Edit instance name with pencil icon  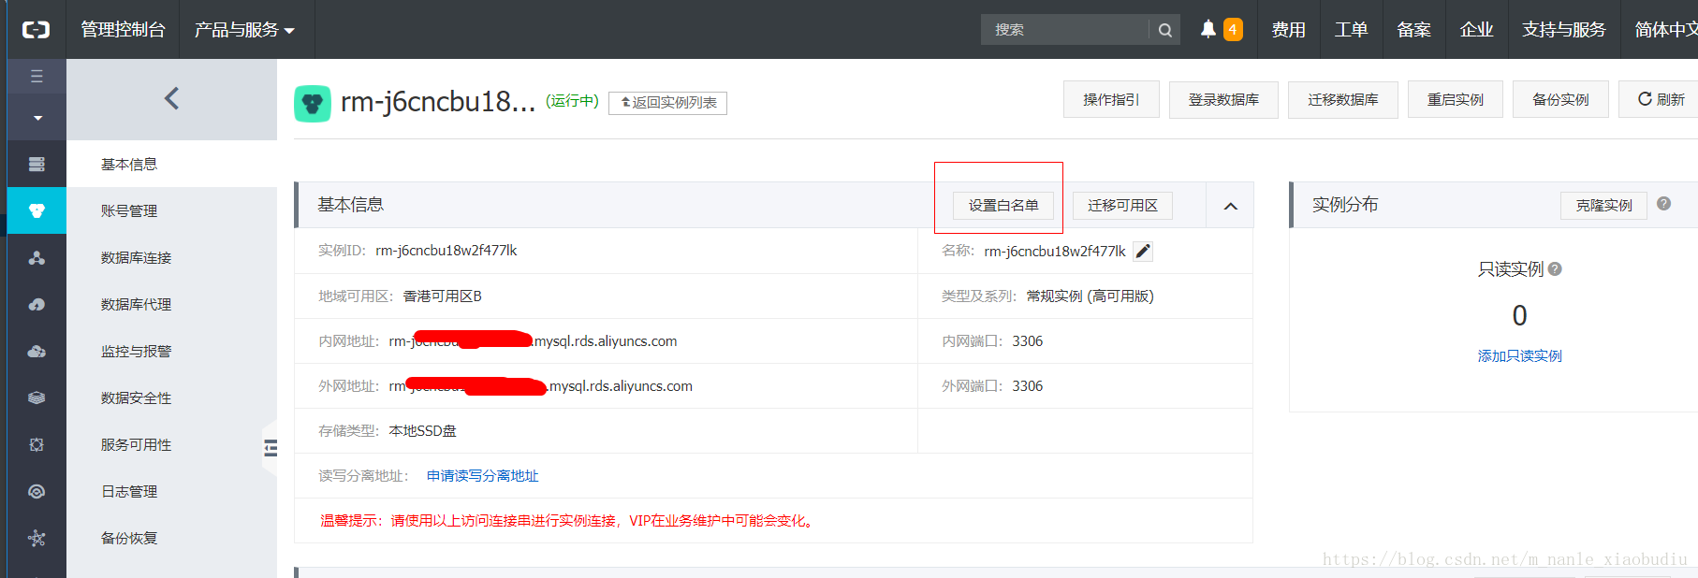[x=1143, y=252]
